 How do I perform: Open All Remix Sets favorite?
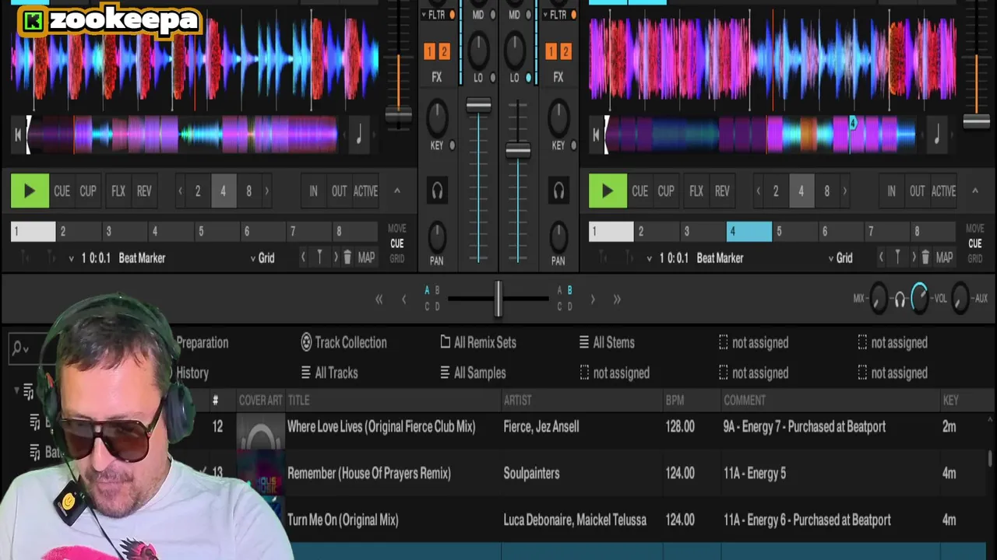[x=478, y=343]
